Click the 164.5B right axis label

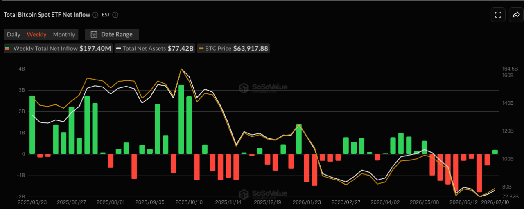coord(510,69)
